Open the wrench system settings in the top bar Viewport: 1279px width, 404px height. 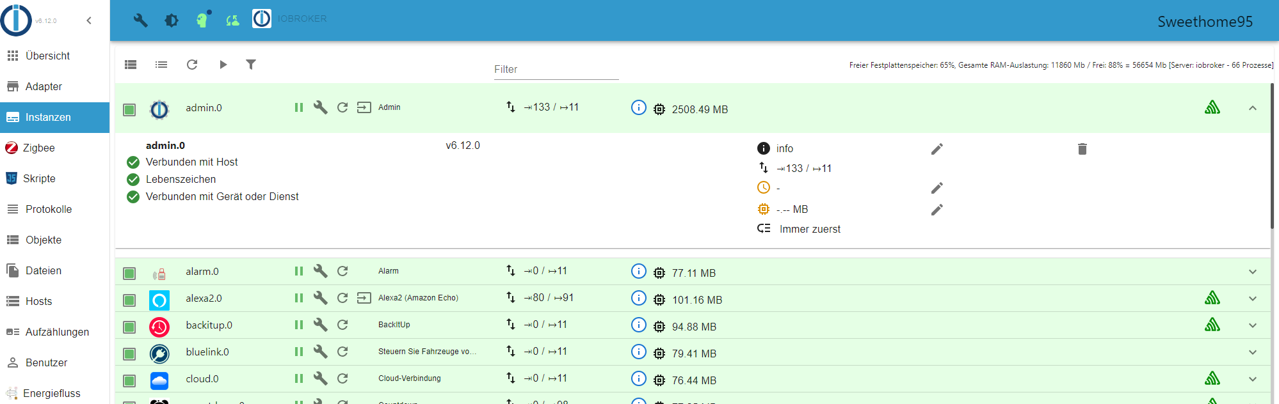[x=141, y=20]
